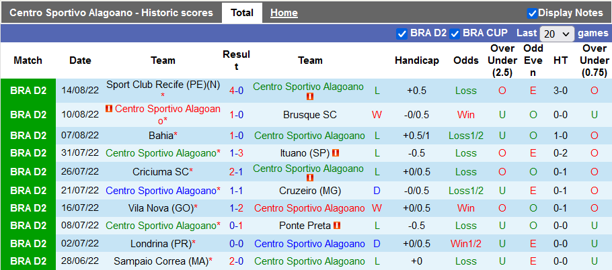Click red card icon in 14/08/22 row

(310, 97)
